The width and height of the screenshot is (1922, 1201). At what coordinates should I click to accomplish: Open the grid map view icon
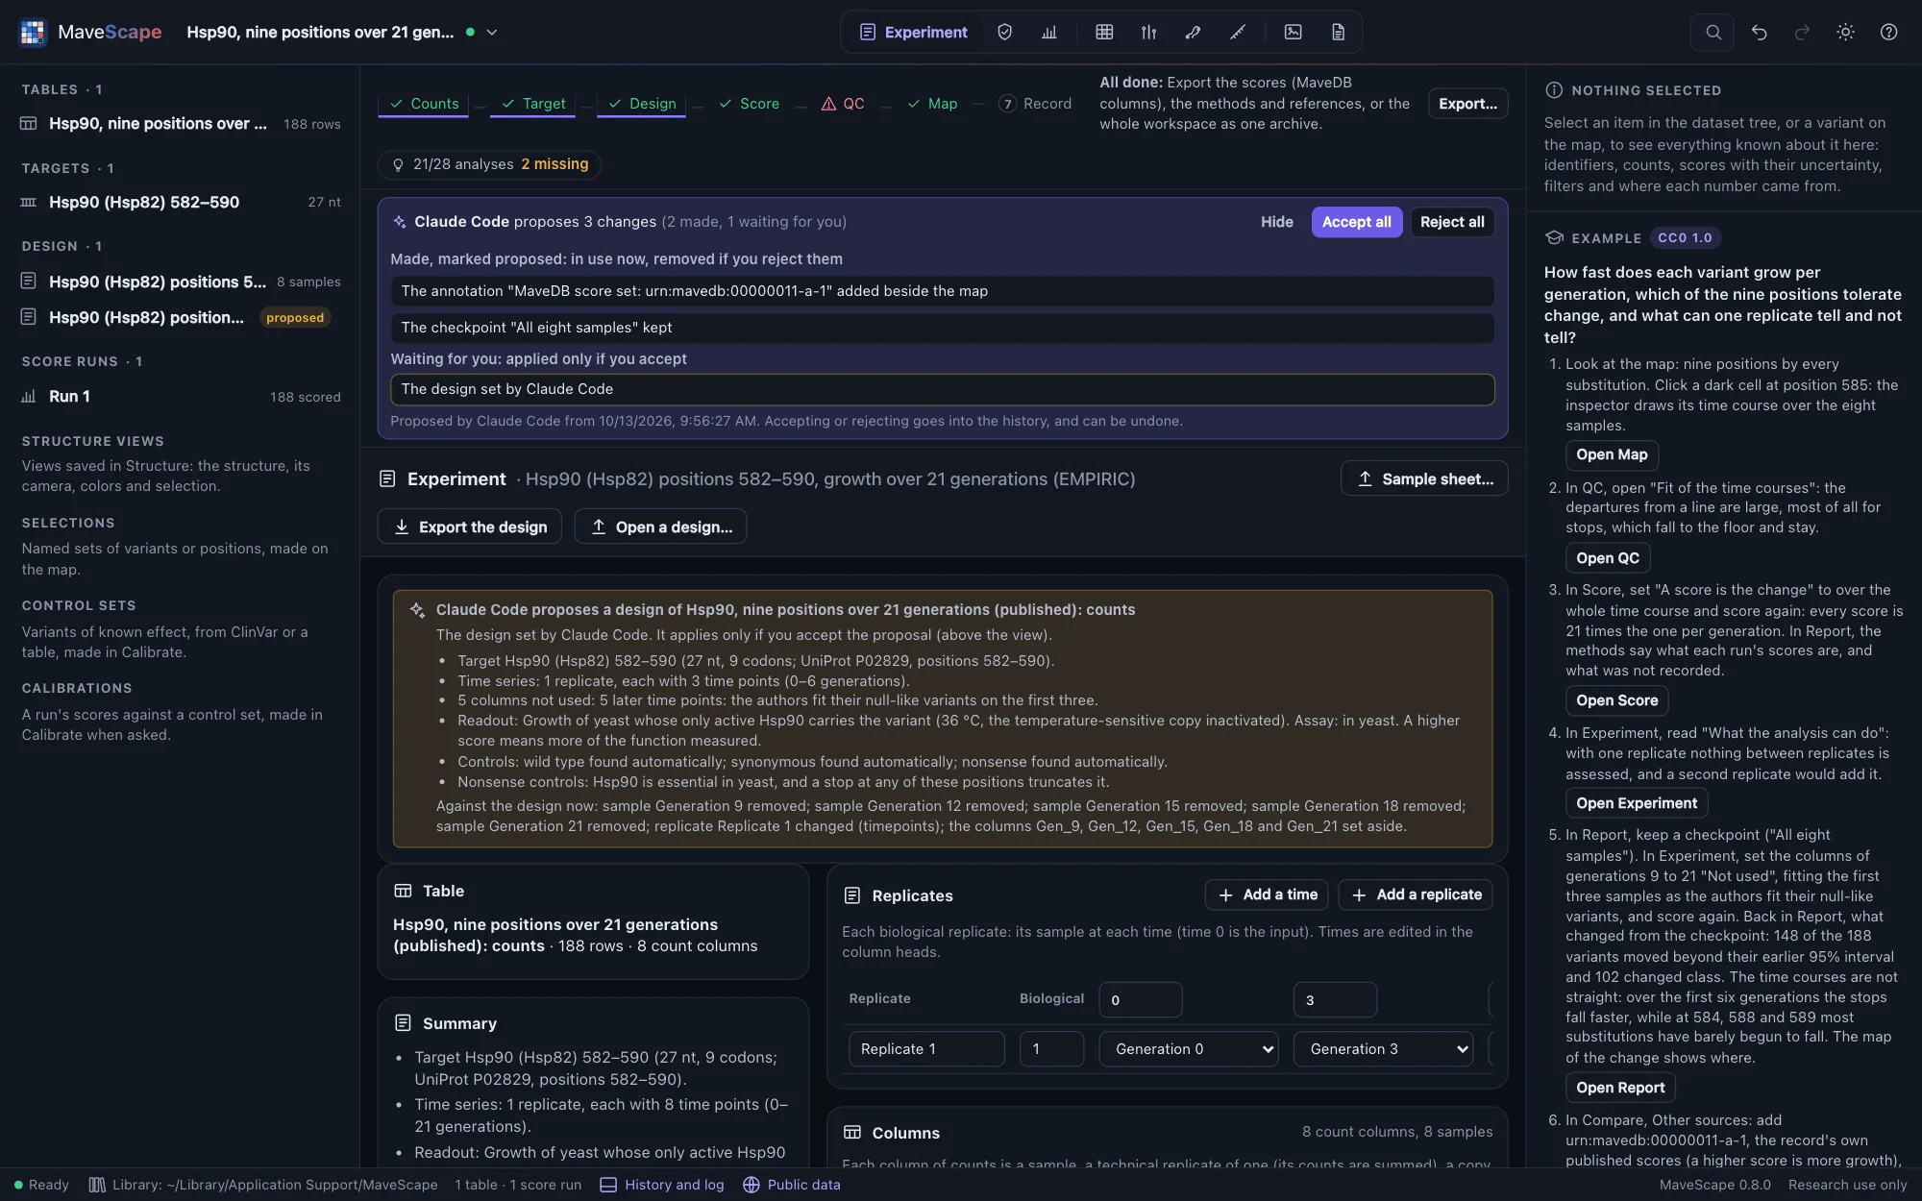[1104, 32]
